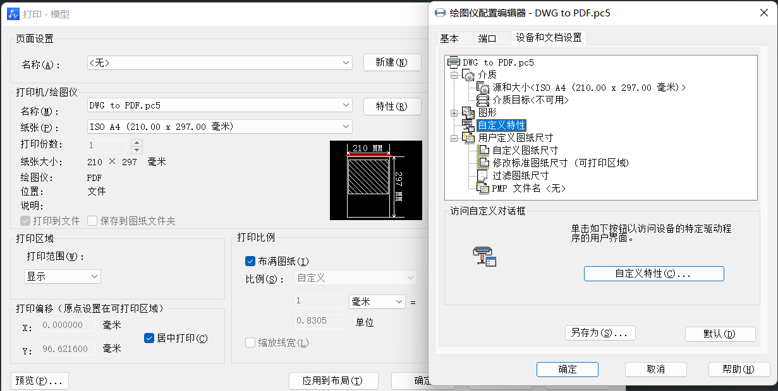This screenshot has height=391, width=778.
Task: Click the 源和大小 source and size icon
Action: tap(483, 88)
